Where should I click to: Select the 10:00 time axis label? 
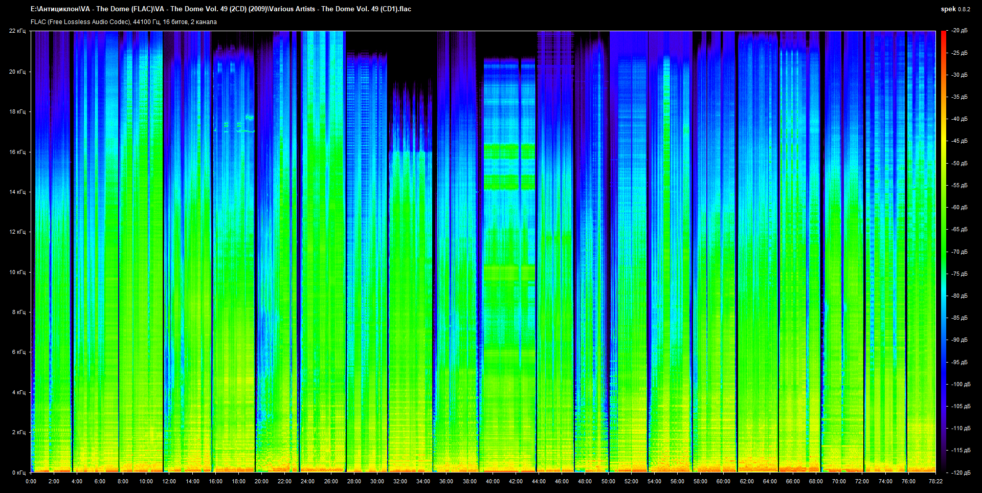coord(146,481)
